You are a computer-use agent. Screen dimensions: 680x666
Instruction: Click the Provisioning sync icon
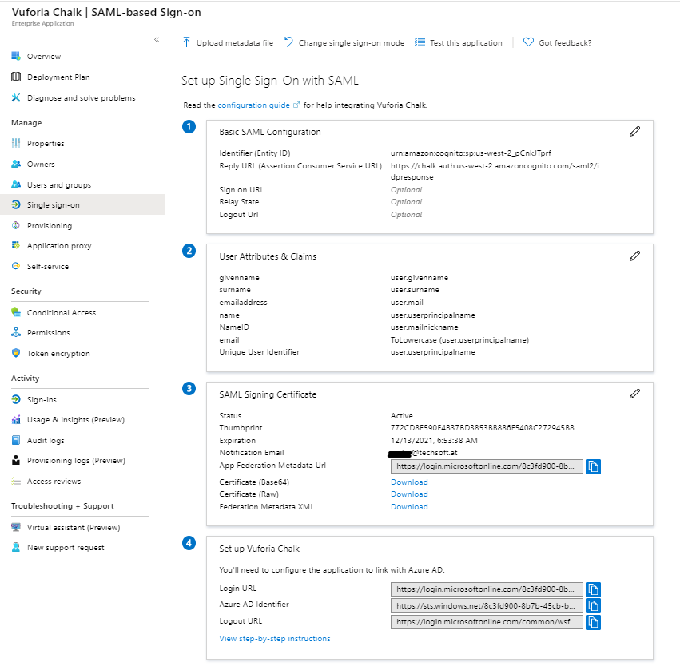(x=16, y=225)
